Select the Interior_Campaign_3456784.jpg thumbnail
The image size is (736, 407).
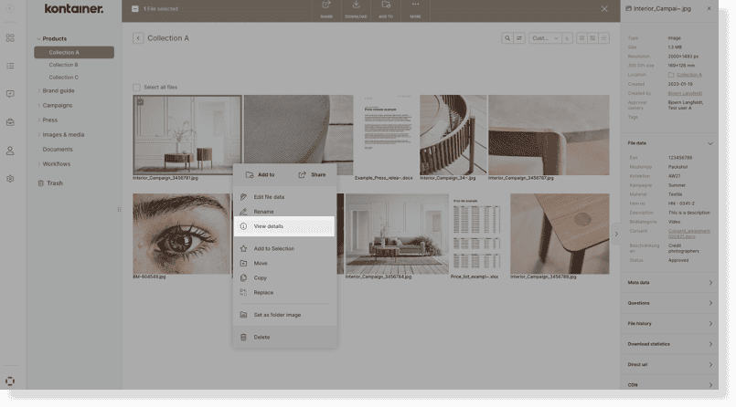tap(396, 233)
